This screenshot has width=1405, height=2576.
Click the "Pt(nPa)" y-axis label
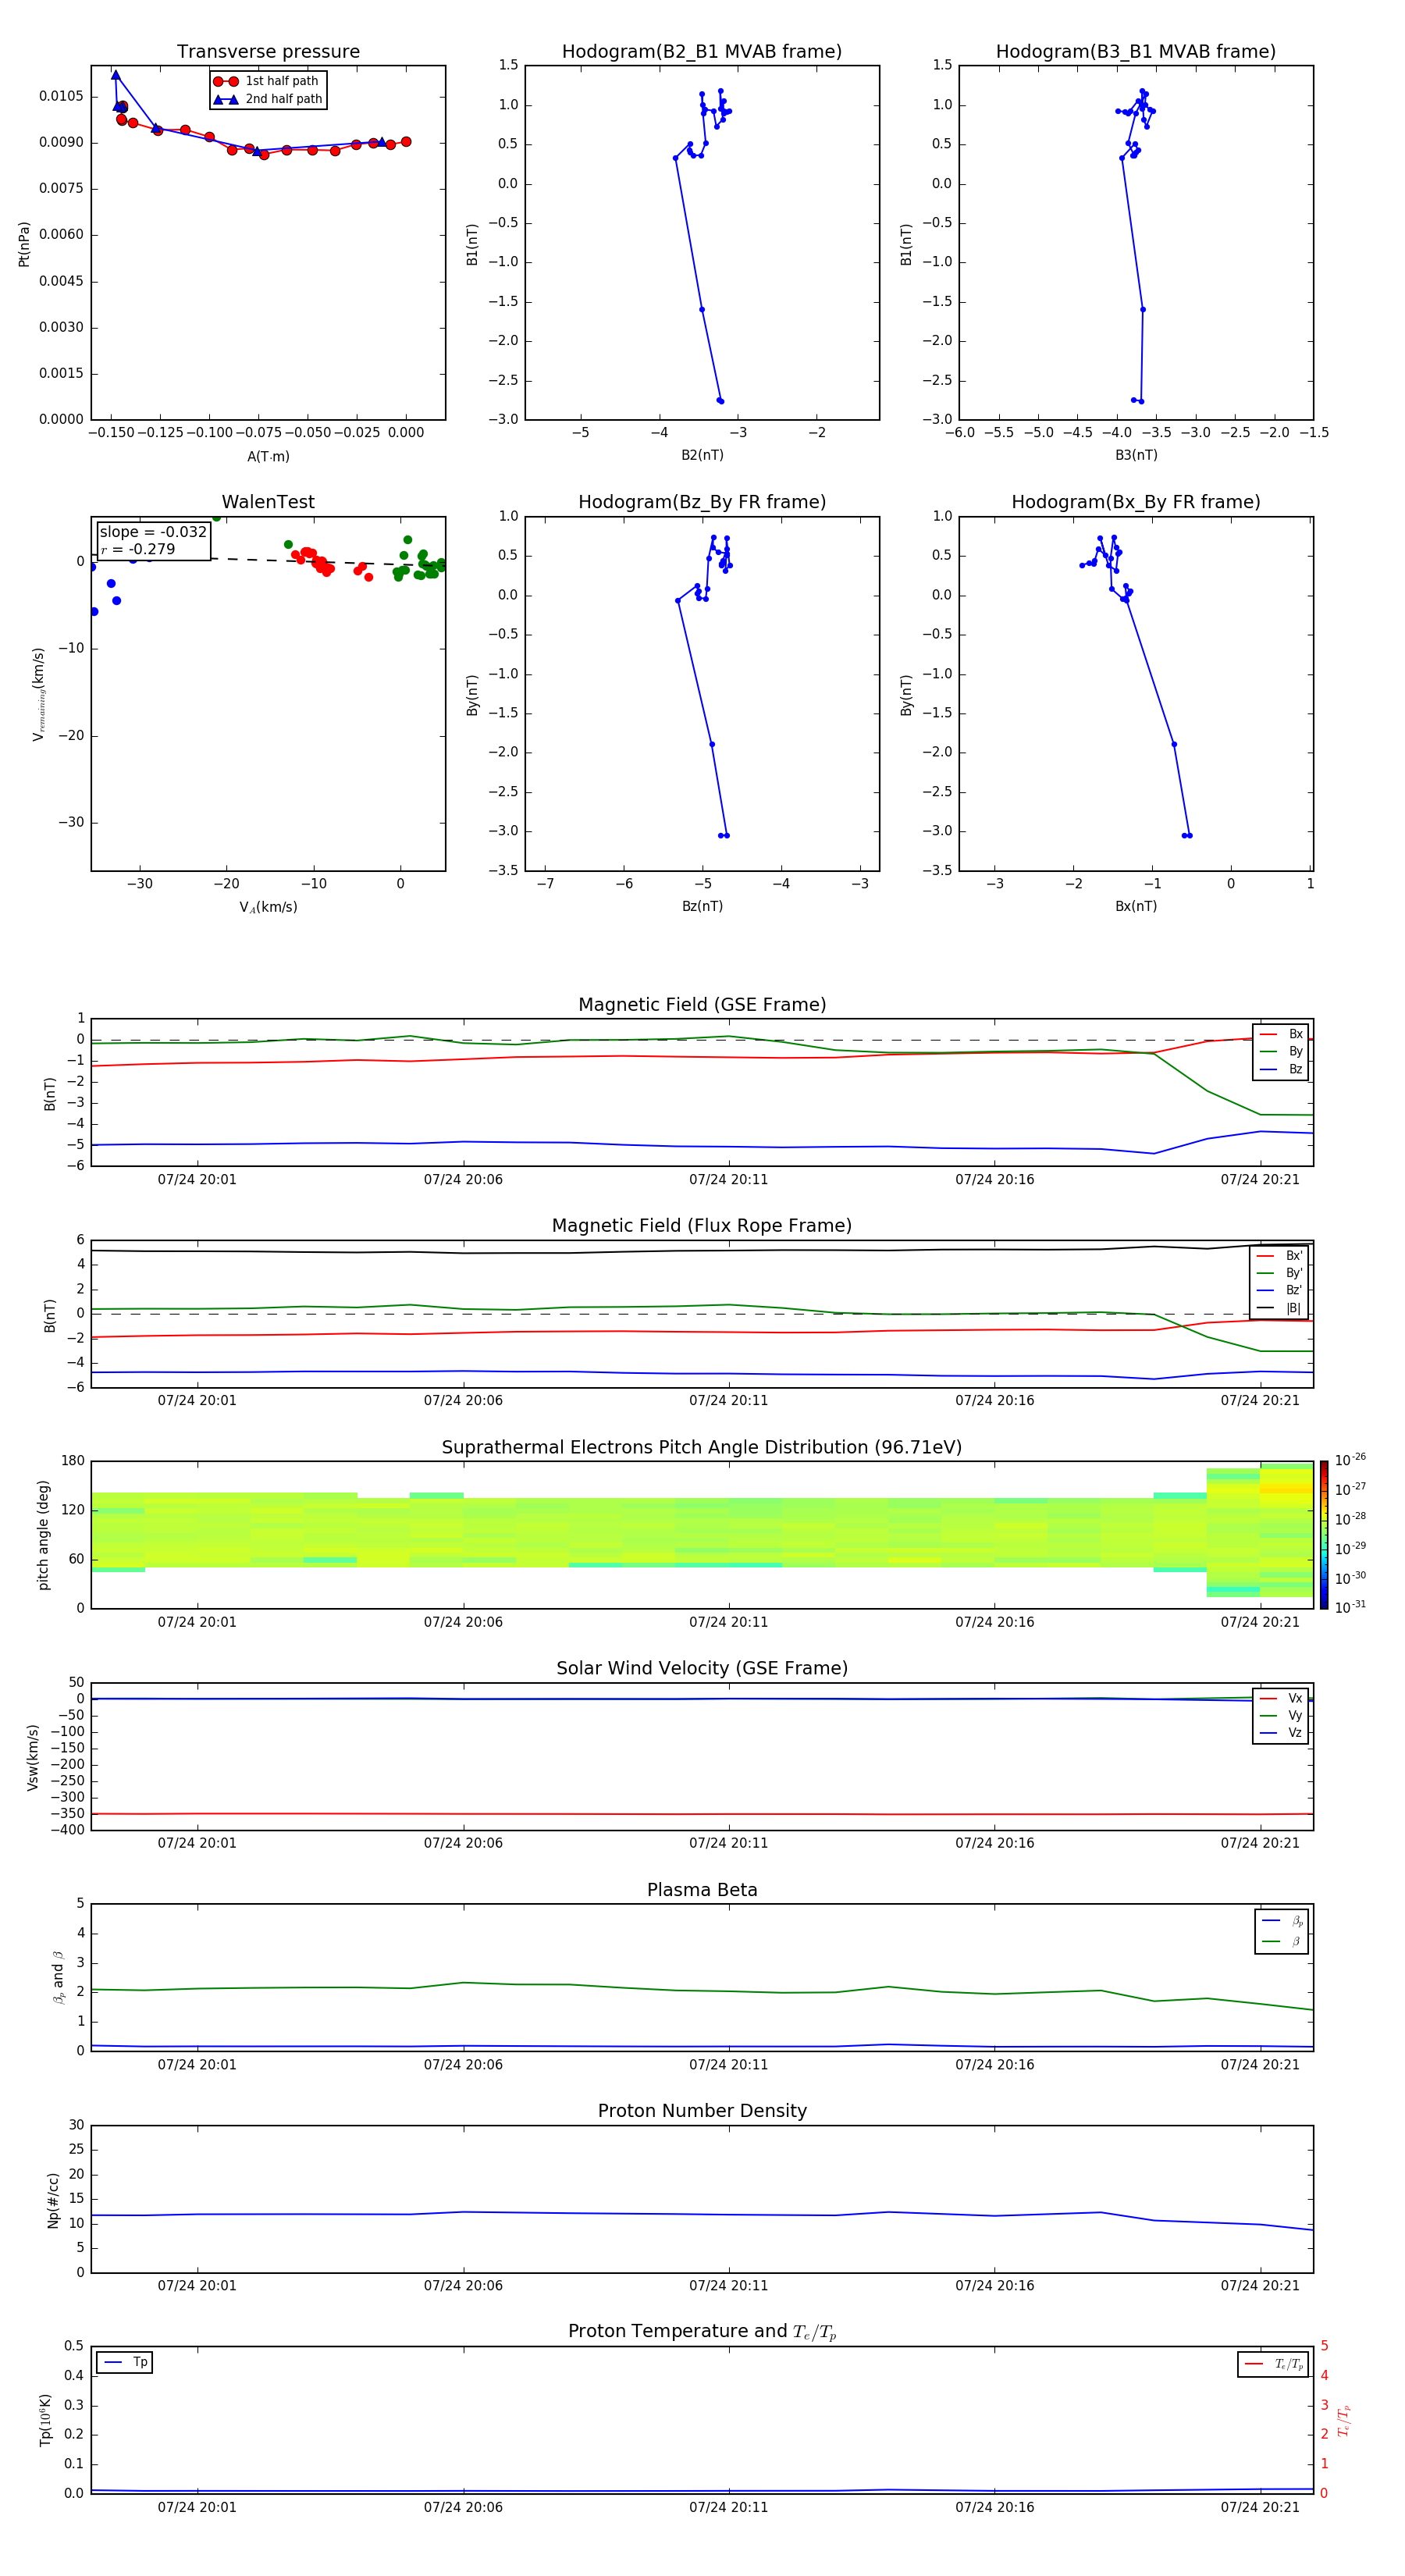click(24, 243)
